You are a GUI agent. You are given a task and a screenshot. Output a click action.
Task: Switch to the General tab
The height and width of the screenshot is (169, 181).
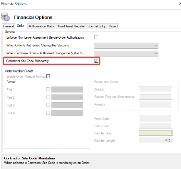click(x=8, y=26)
